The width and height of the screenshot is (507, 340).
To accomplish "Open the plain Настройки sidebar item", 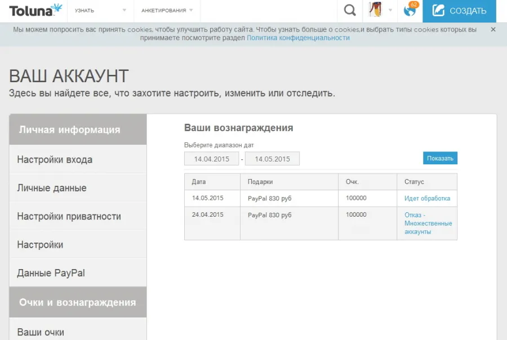I will coord(78,245).
